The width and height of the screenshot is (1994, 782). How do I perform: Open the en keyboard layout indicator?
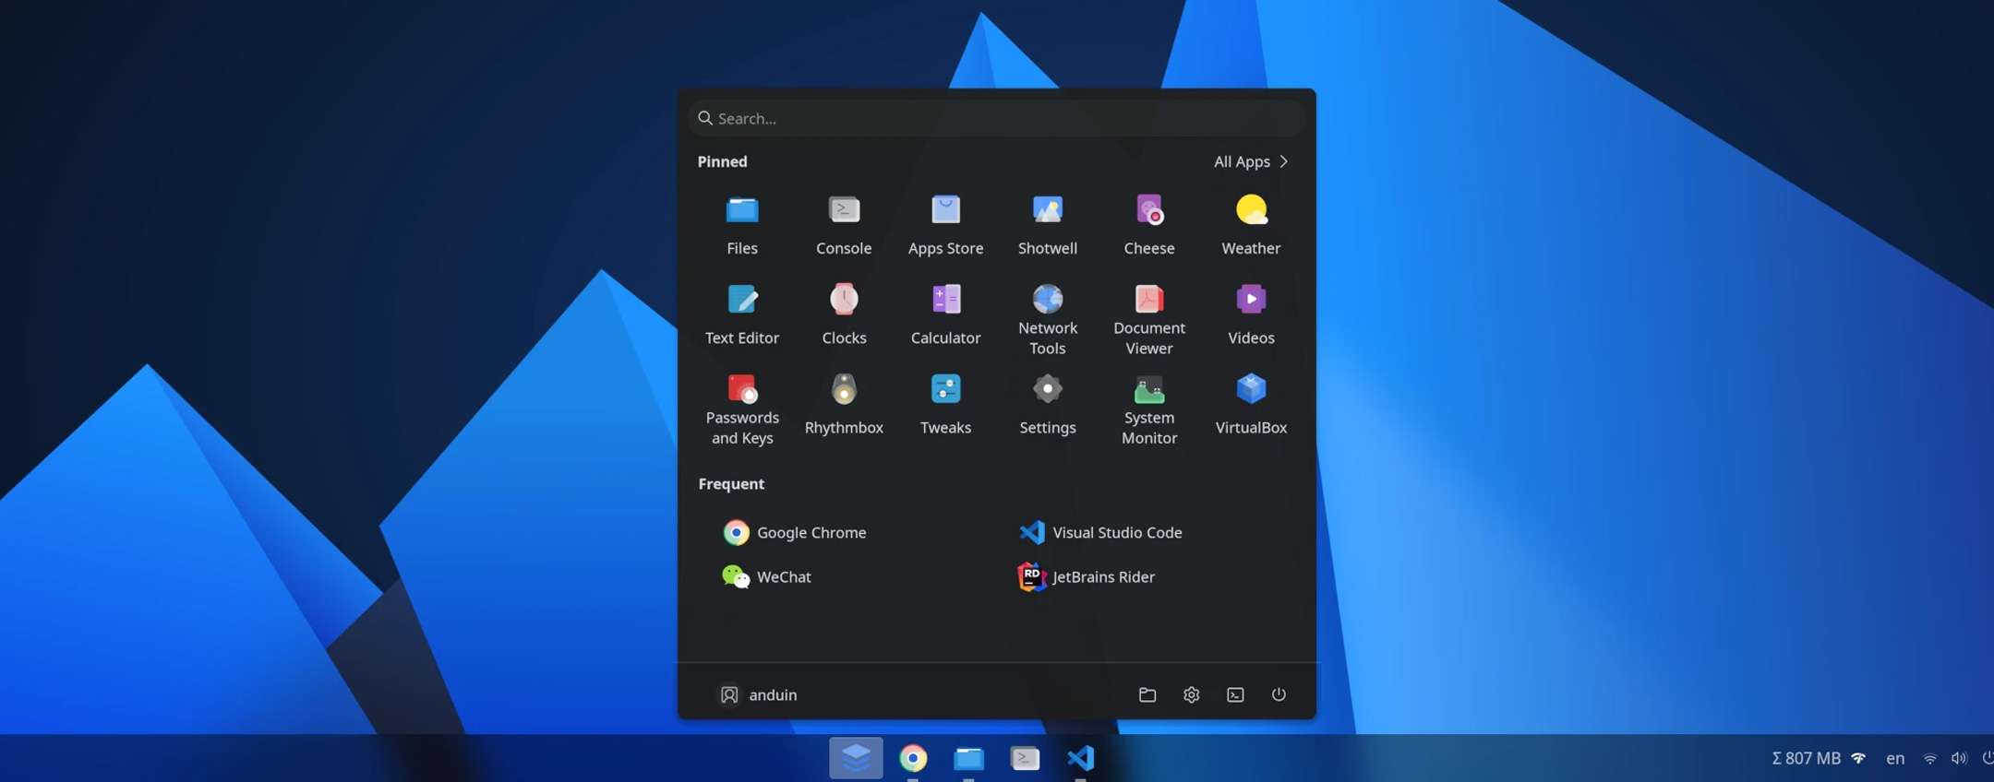coord(1894,758)
